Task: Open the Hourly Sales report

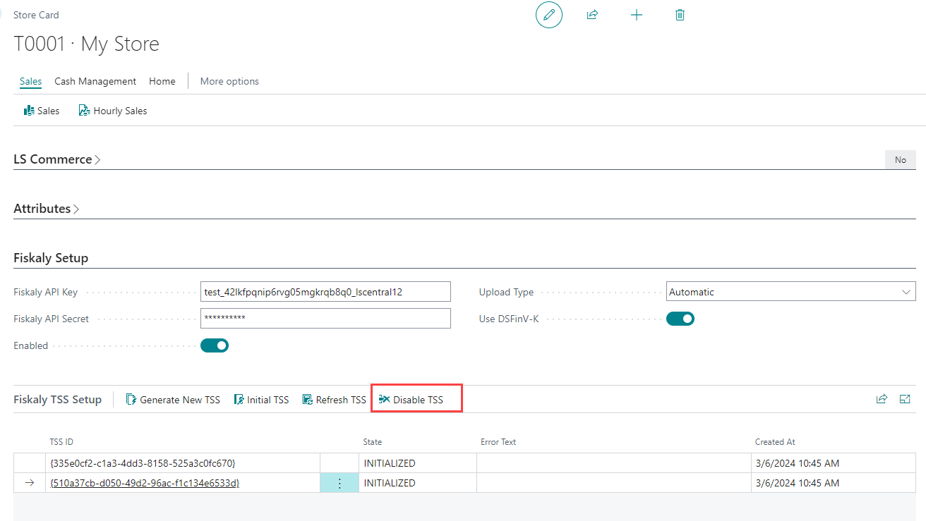Action: [113, 111]
